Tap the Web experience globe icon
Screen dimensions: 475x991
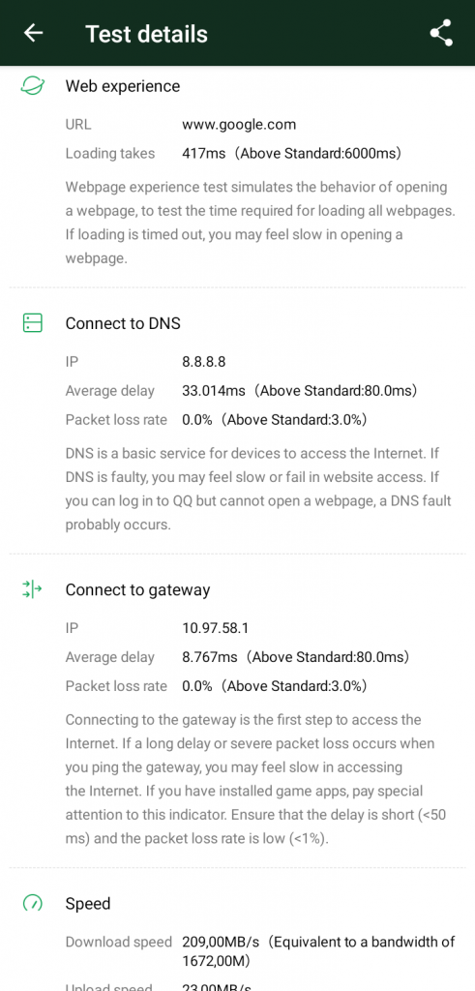click(x=32, y=86)
